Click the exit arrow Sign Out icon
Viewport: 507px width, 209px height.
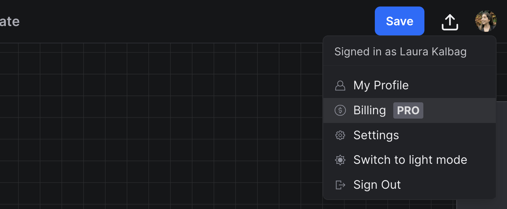(340, 185)
